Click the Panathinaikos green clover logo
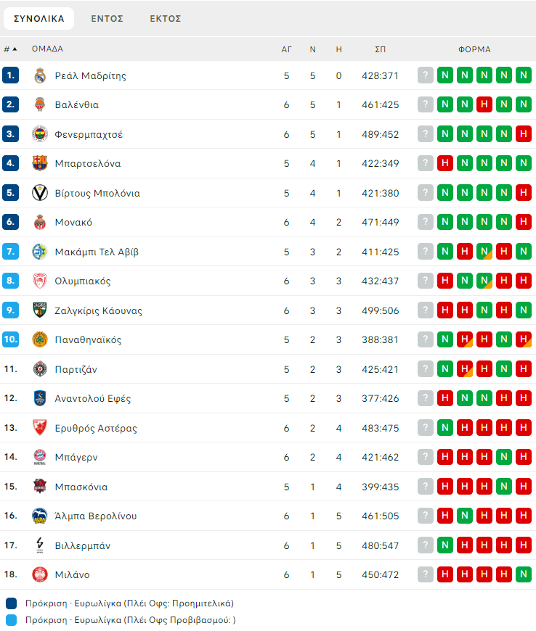 coord(40,340)
